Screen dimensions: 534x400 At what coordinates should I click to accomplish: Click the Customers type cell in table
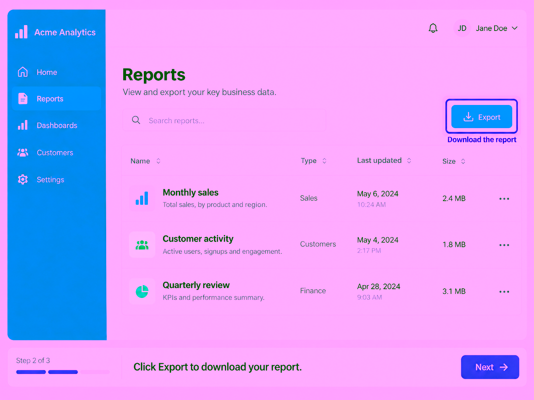pos(318,244)
